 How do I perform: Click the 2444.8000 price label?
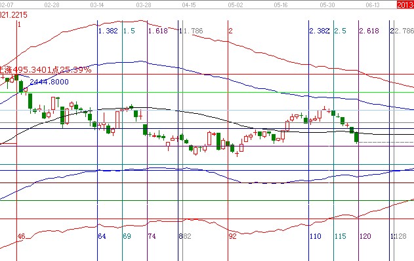49,82
